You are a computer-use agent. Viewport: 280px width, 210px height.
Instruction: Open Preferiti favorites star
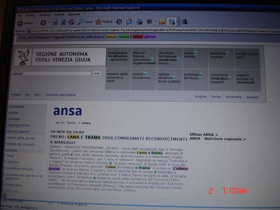[x=104, y=22]
